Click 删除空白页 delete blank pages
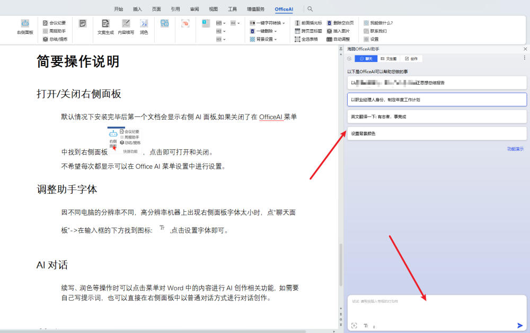530x333 pixels. 340,23
